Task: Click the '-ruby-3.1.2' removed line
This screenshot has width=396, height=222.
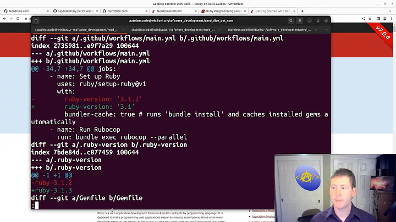Action: tap(52, 182)
